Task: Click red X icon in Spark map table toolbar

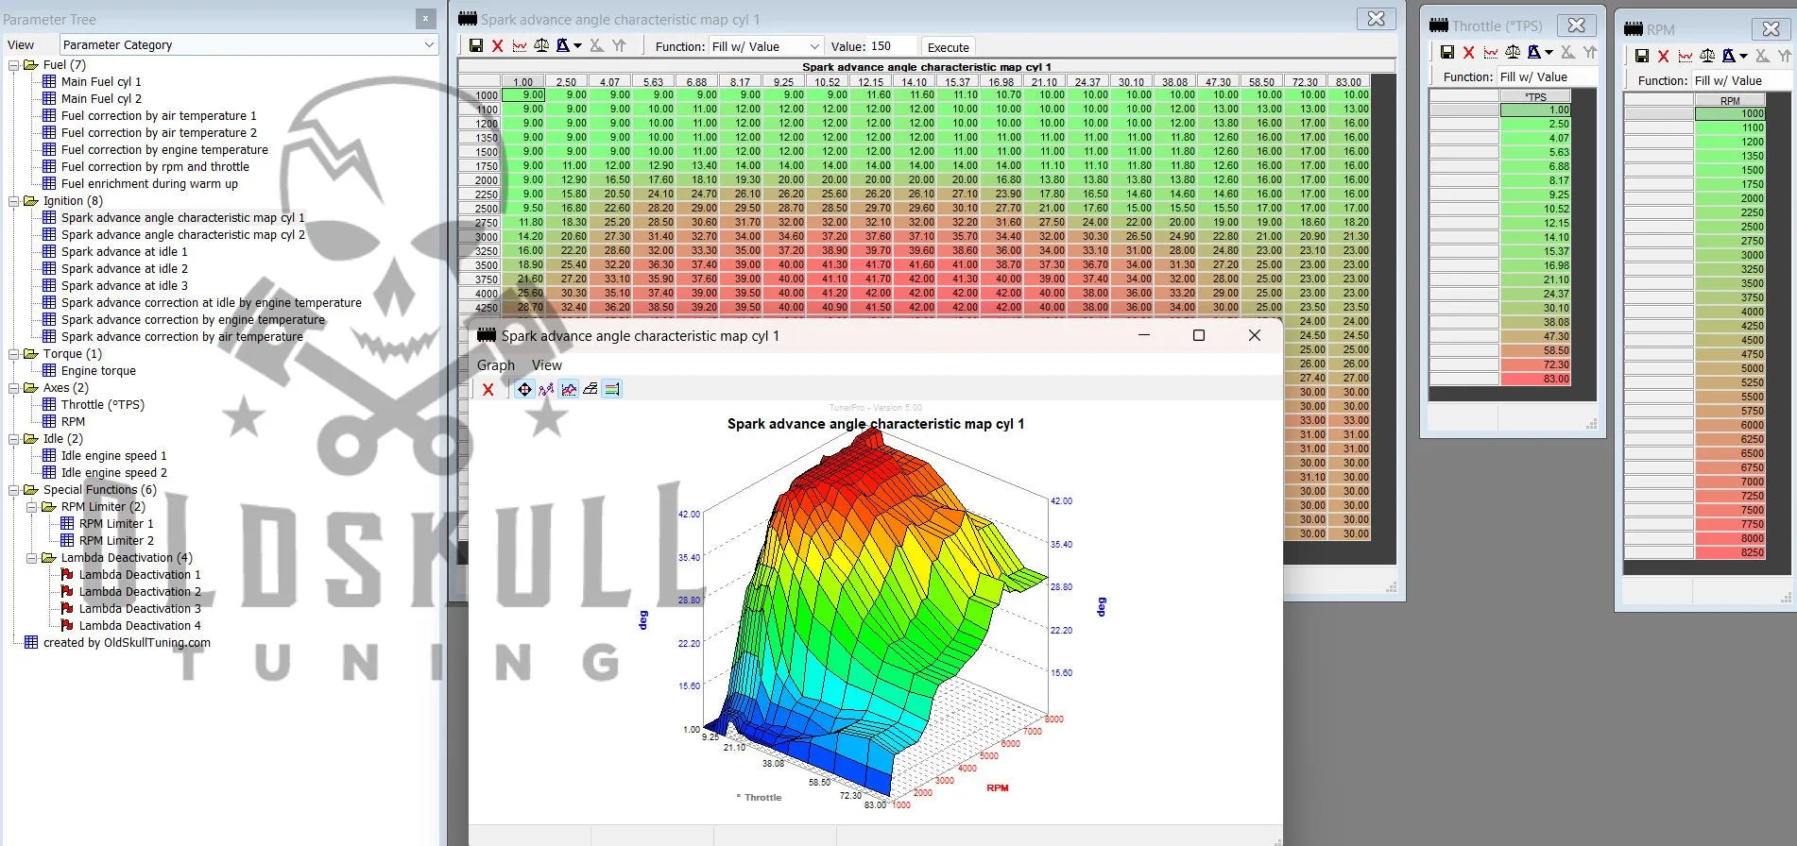Action: pyautogui.click(x=498, y=46)
